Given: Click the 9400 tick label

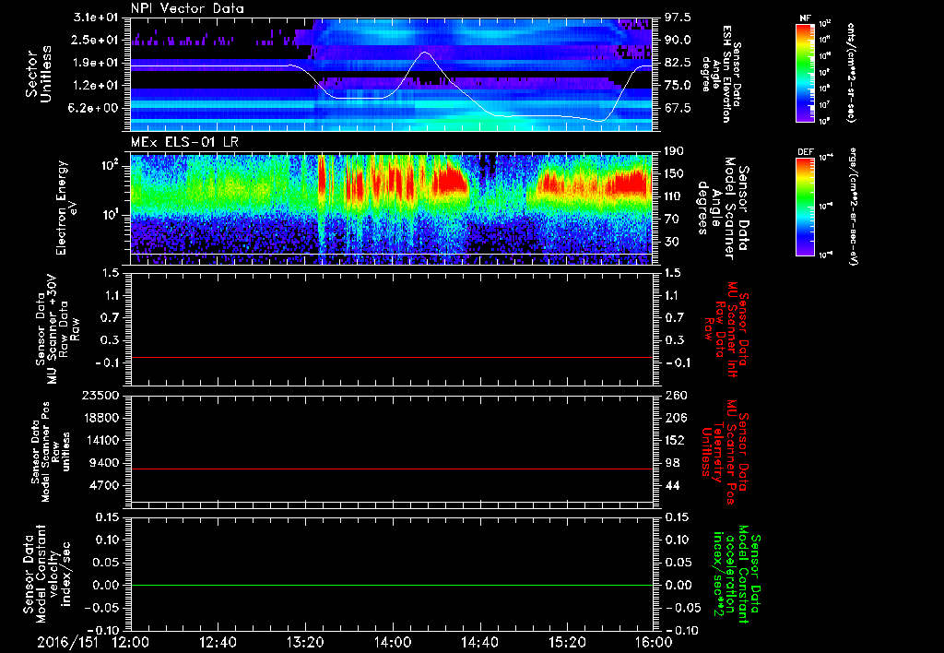Looking at the screenshot, I should pos(105,463).
